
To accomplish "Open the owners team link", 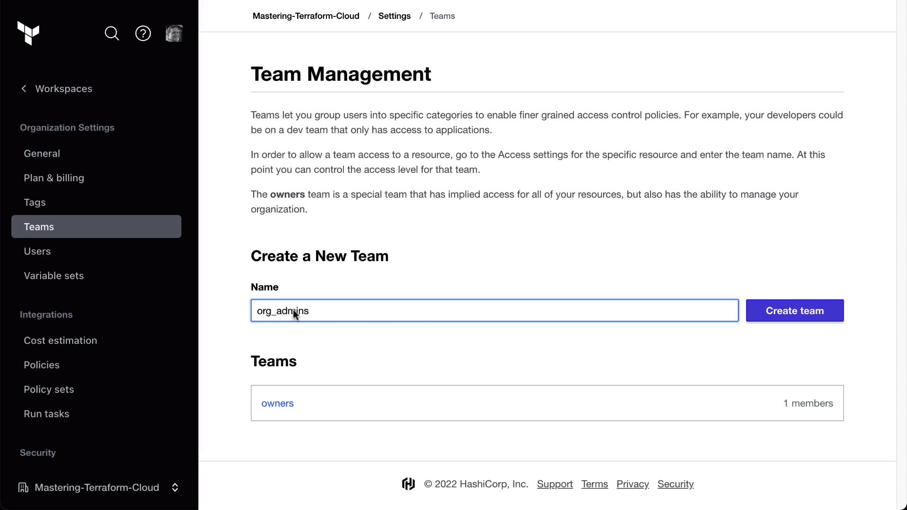I will (x=278, y=403).
